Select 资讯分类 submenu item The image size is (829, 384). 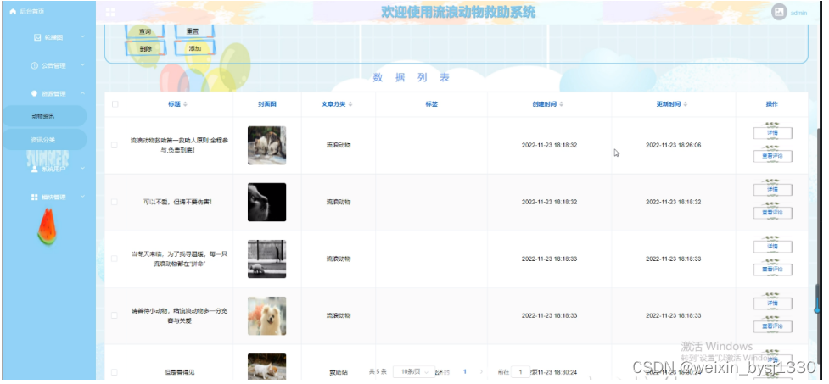point(44,140)
